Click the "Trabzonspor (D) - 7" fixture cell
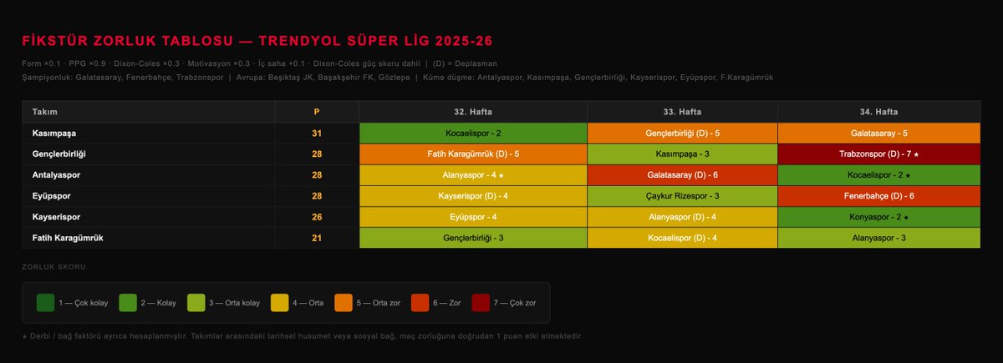The image size is (1003, 363). [878, 154]
